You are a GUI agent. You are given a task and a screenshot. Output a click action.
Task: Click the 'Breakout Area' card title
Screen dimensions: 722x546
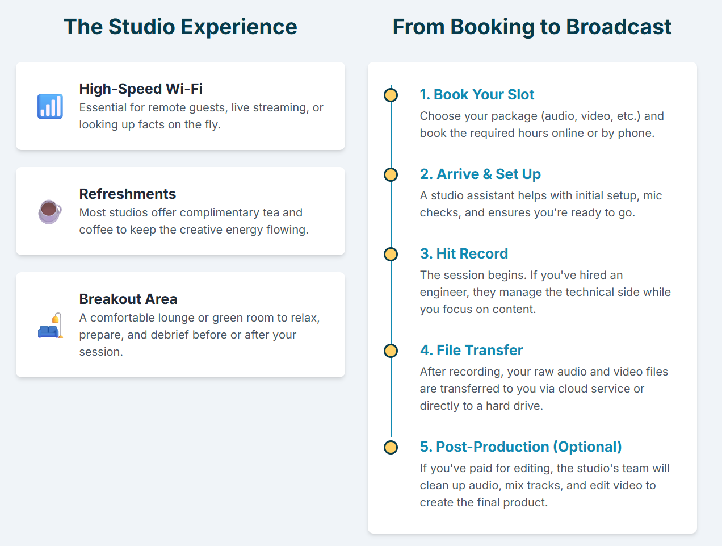click(x=128, y=299)
